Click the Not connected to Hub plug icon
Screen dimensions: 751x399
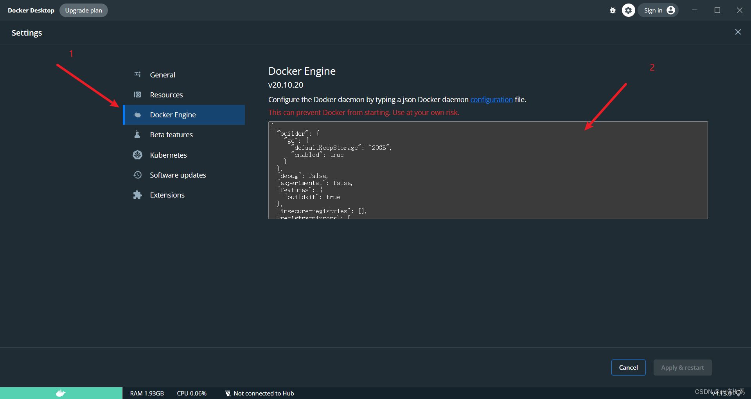(x=228, y=393)
